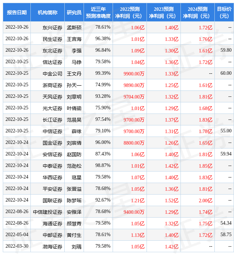Click the 研究员 column header
Screen dimensions: 234x255
[74, 12]
